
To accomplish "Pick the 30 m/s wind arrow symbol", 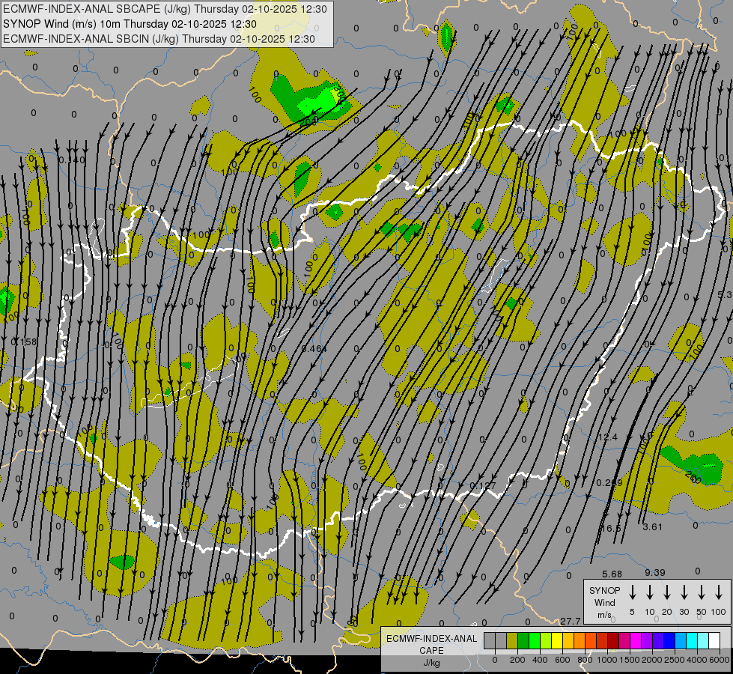I will (684, 592).
